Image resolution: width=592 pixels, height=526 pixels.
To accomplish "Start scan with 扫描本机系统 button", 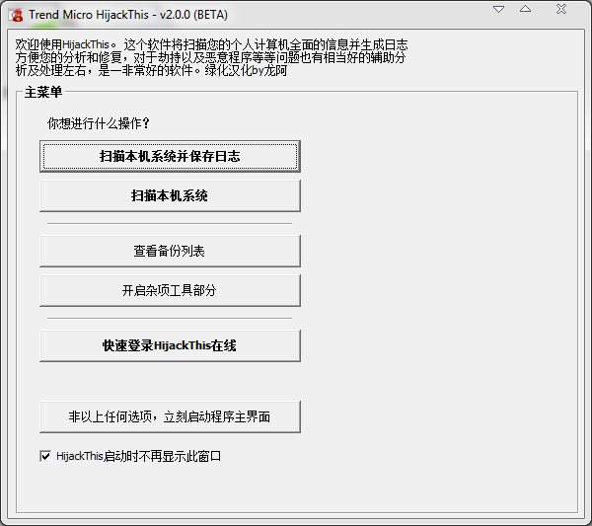I will [x=170, y=195].
